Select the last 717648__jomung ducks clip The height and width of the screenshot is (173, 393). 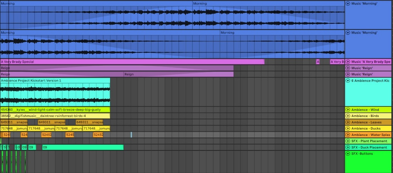96,128
